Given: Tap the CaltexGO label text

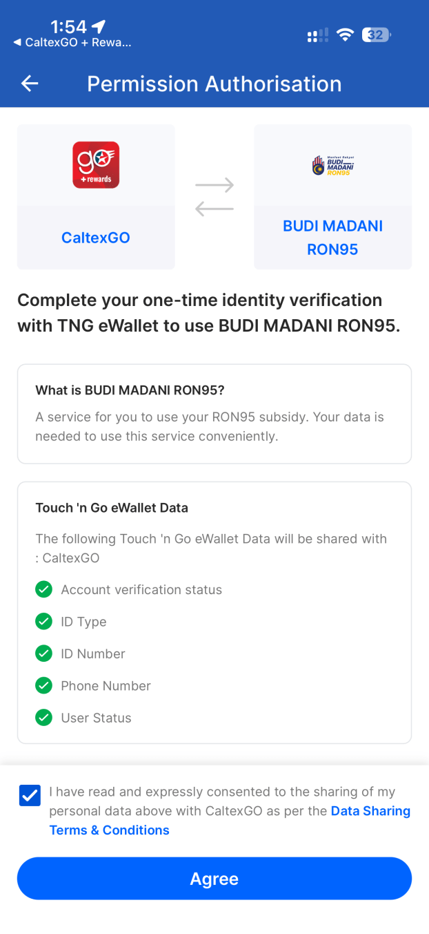Looking at the screenshot, I should pyautogui.click(x=96, y=238).
